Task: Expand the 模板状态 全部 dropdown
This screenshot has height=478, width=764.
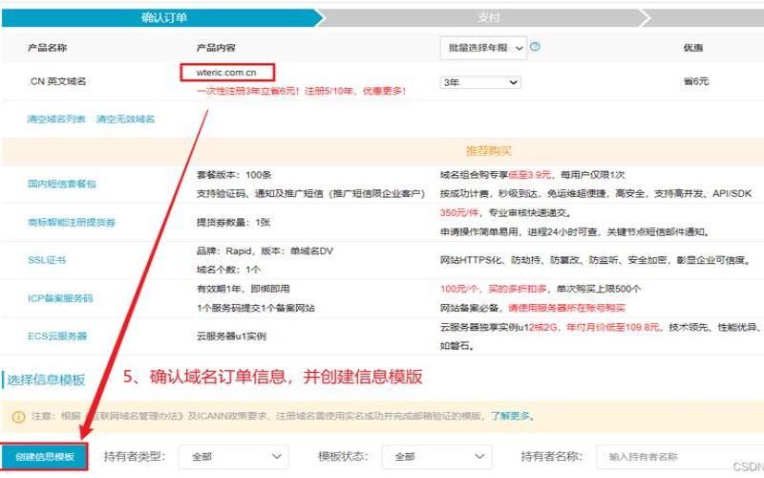Action: [x=436, y=457]
